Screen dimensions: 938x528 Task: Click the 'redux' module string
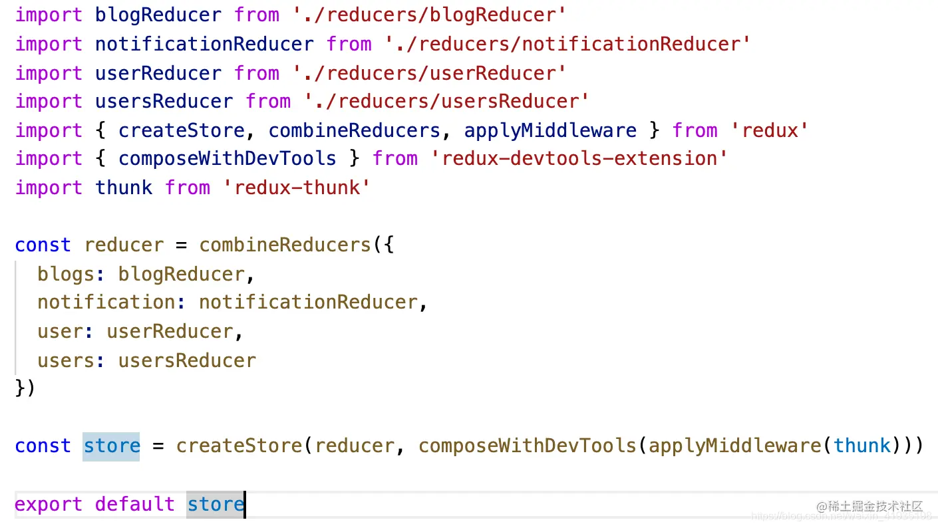[769, 130]
